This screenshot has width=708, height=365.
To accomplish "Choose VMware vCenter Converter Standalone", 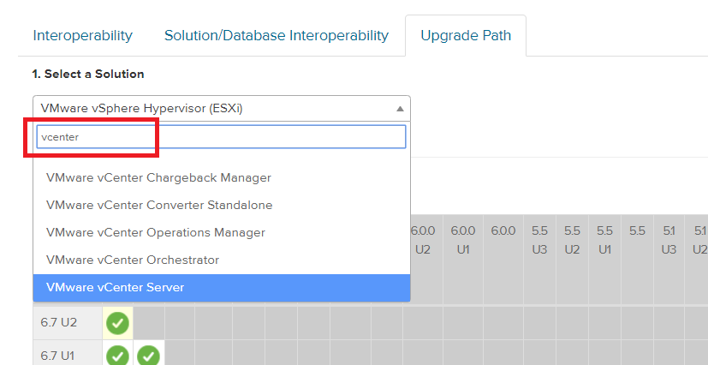I will (x=221, y=205).
